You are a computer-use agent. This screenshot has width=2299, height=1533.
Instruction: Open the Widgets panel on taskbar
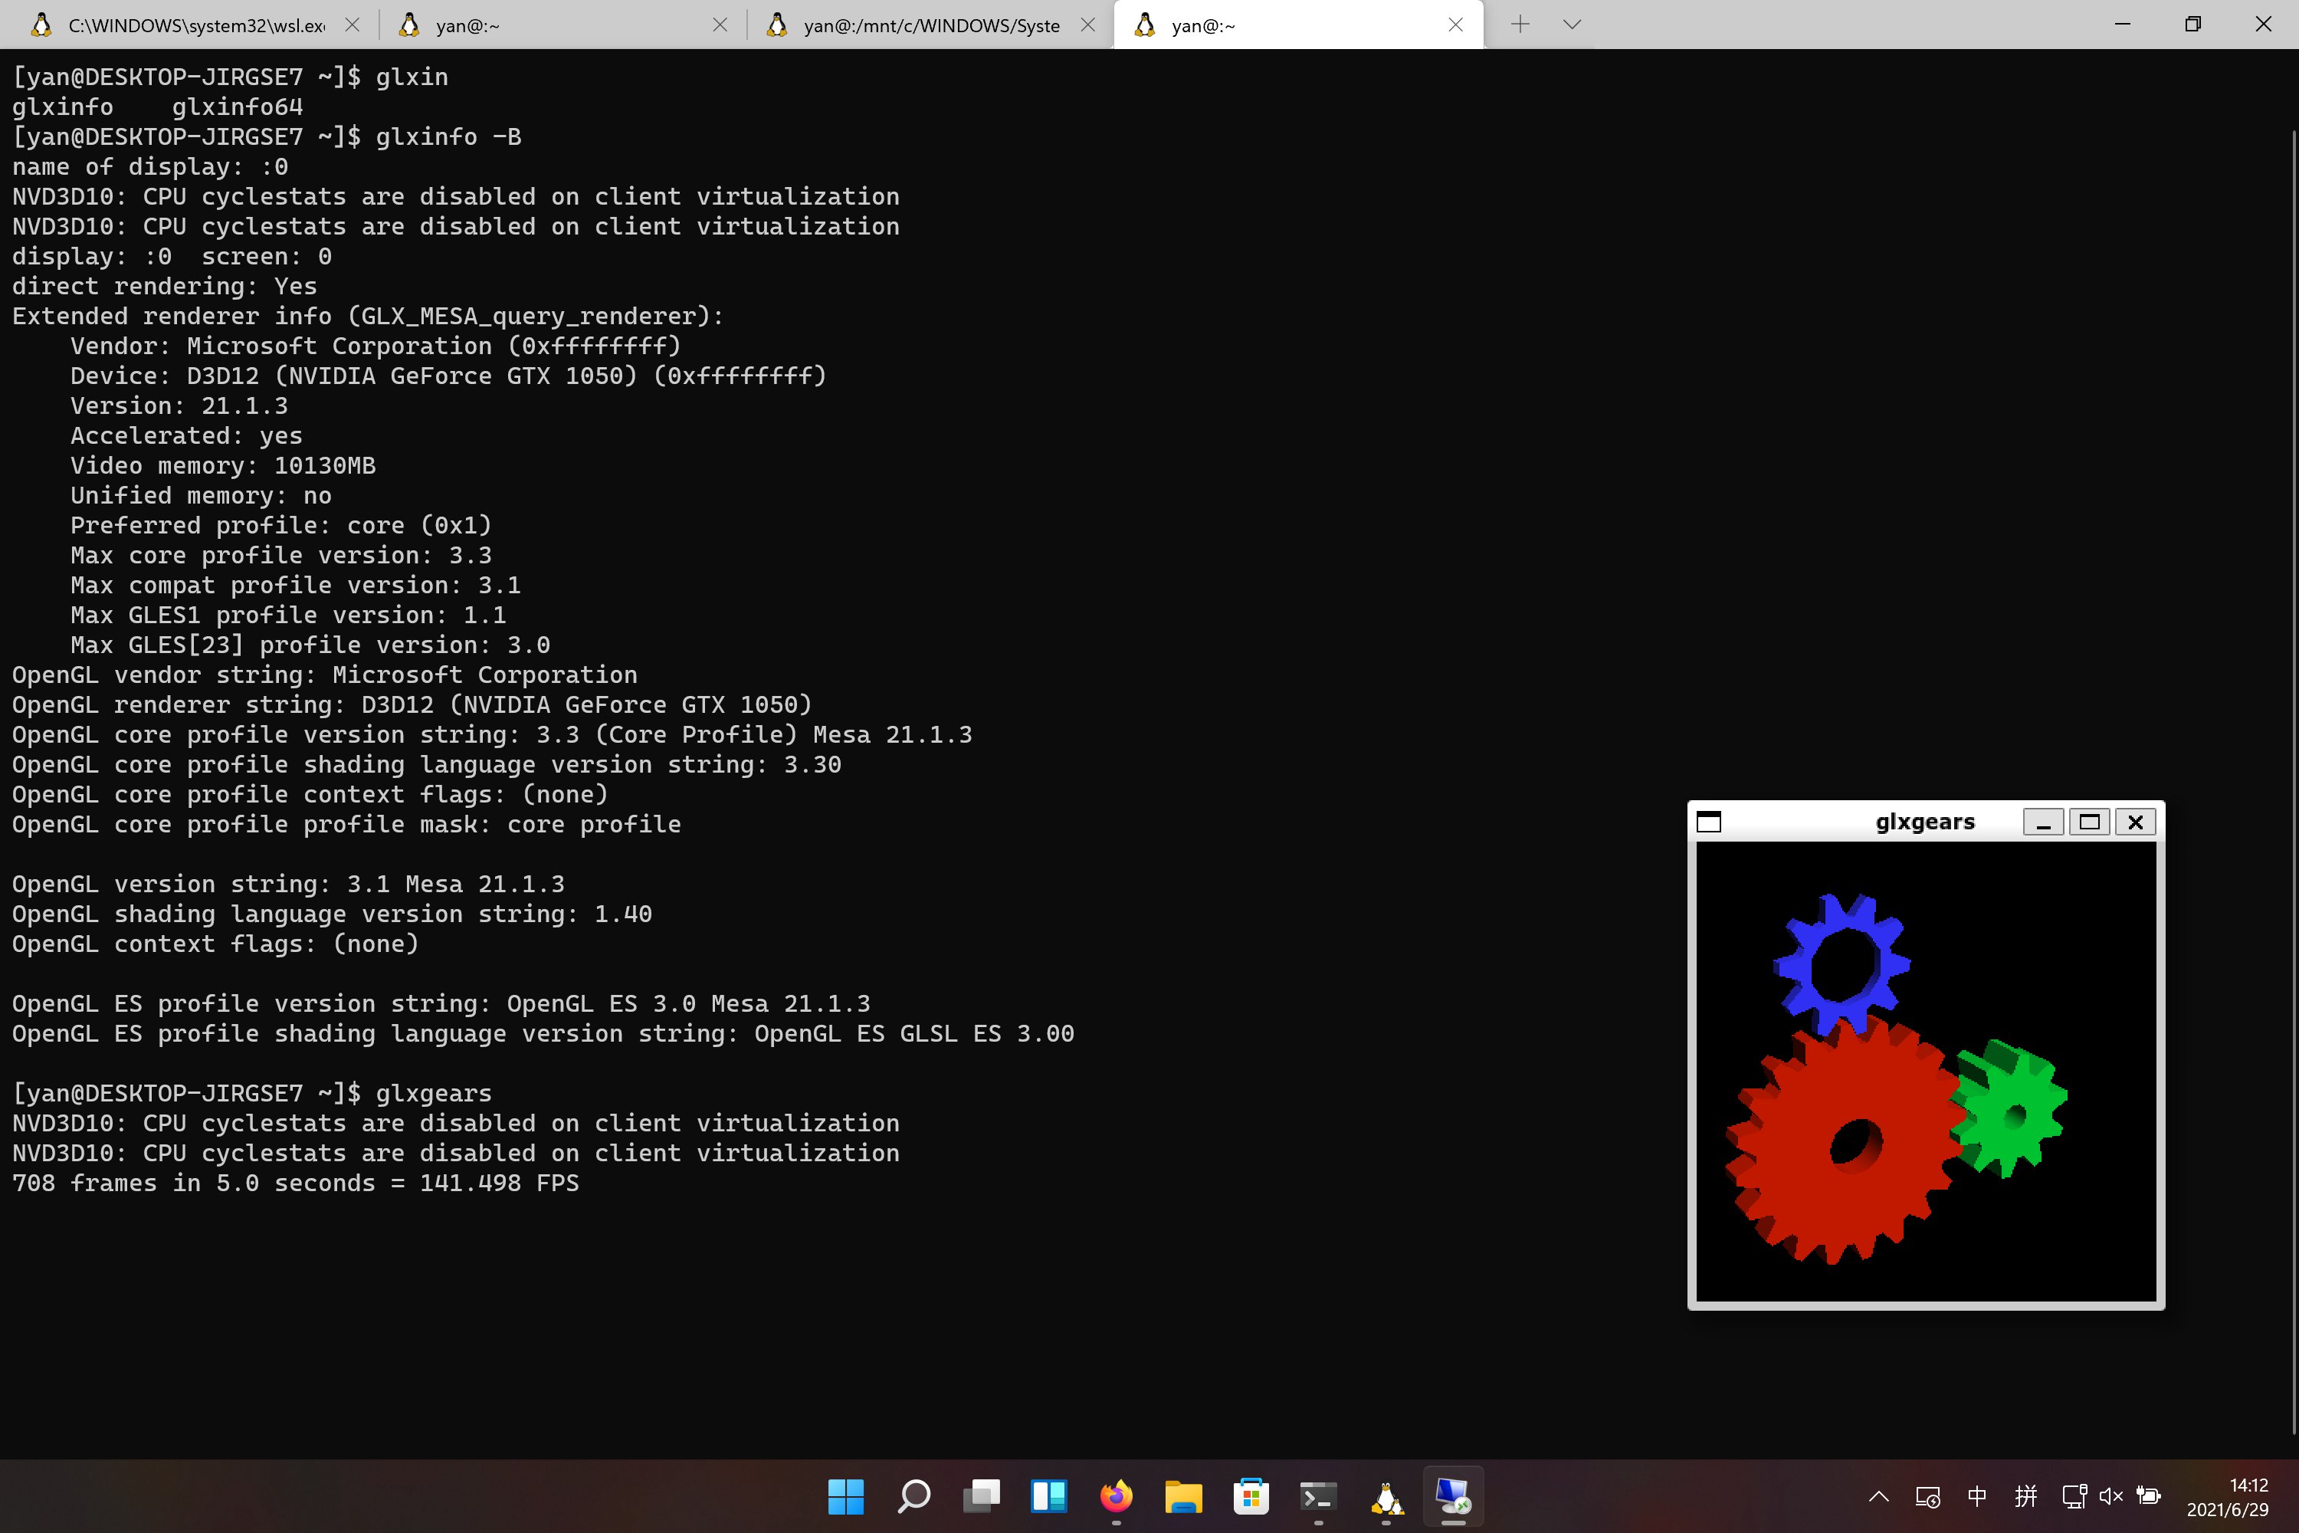tap(1049, 1496)
